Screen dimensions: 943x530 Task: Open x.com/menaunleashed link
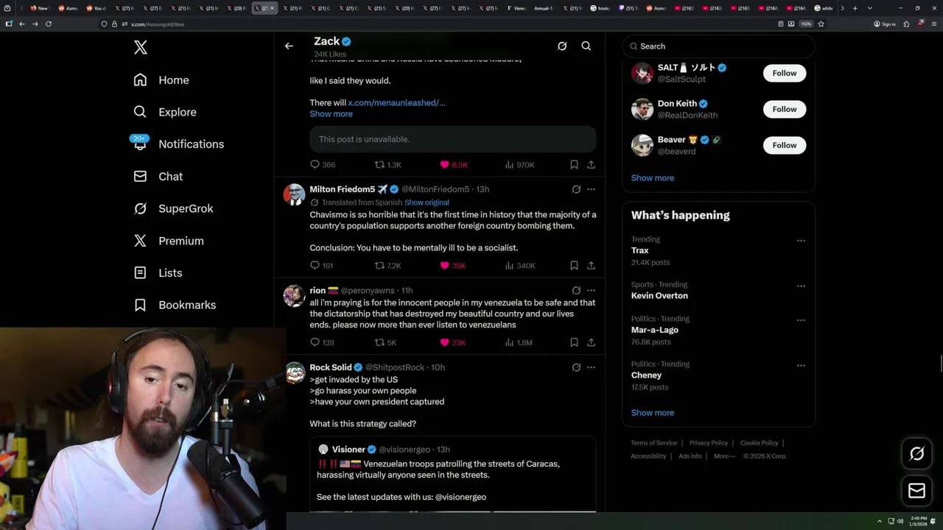396,103
